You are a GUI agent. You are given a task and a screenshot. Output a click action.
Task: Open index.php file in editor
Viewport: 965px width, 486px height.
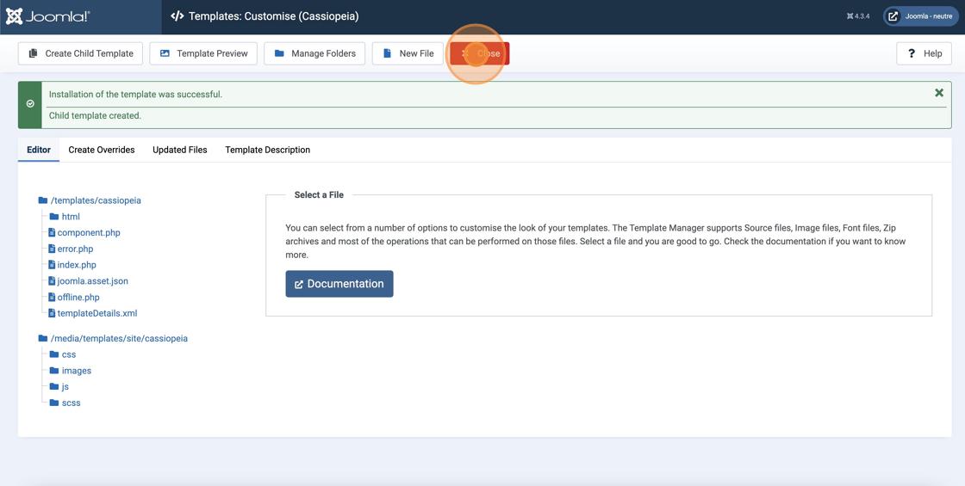pyautogui.click(x=77, y=265)
